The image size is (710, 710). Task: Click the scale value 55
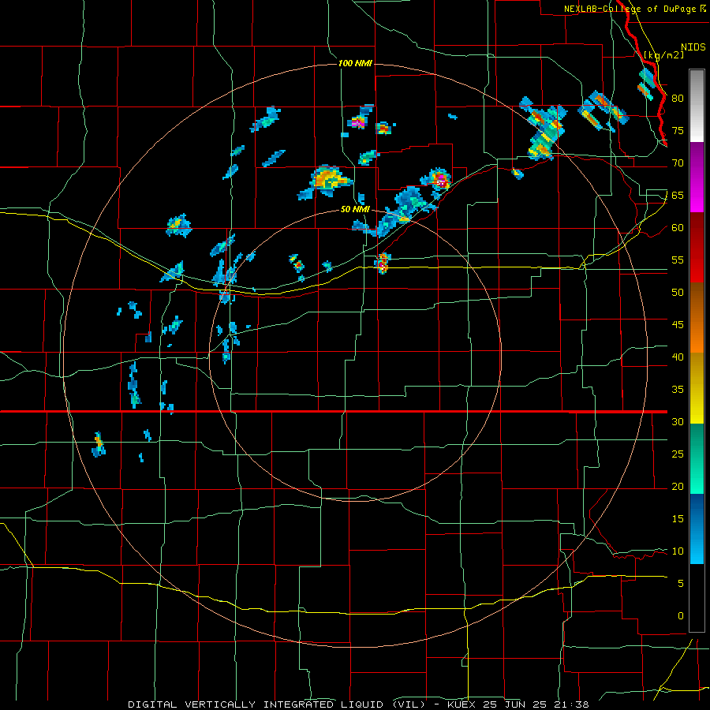pos(678,260)
